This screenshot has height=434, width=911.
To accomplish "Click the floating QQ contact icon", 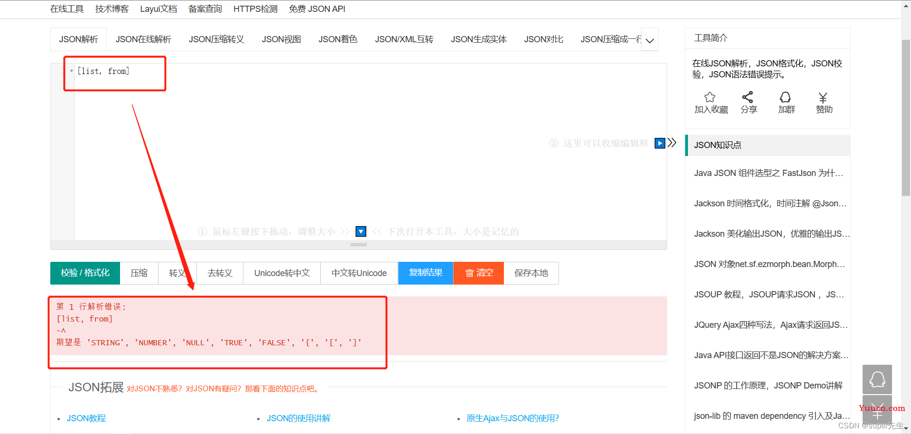I will pos(877,379).
